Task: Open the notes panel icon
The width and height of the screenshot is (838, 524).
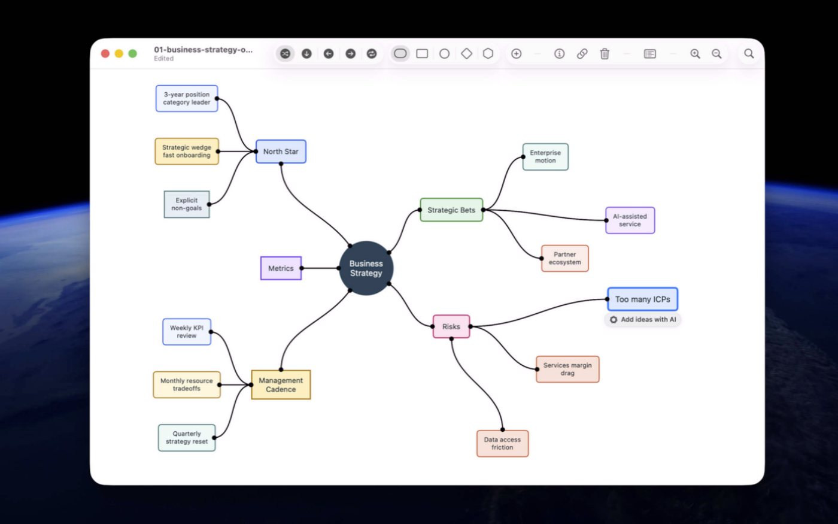Action: 650,54
